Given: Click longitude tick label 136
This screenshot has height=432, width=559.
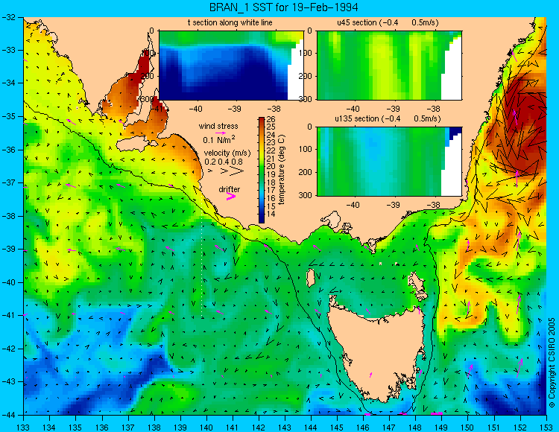Looking at the screenshot, I should [102, 428].
